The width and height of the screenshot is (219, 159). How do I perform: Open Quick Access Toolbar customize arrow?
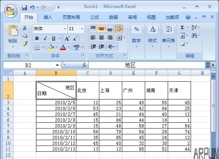pyautogui.click(x=58, y=7)
